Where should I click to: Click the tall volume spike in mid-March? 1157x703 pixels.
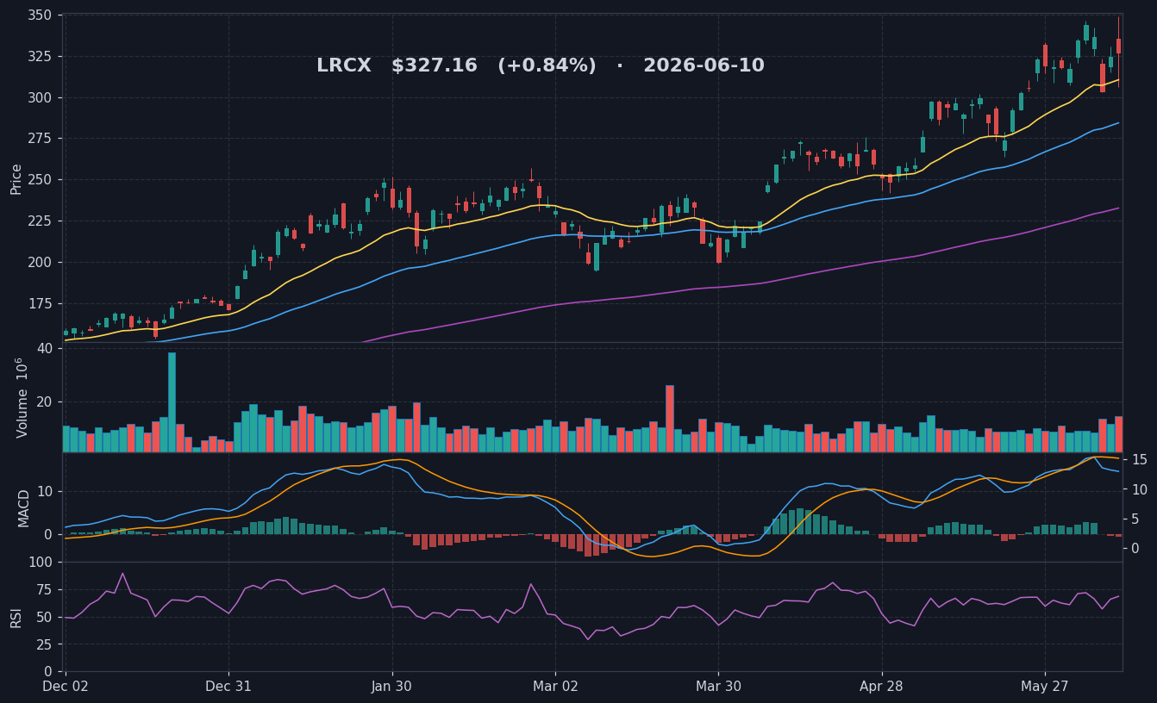(x=670, y=419)
